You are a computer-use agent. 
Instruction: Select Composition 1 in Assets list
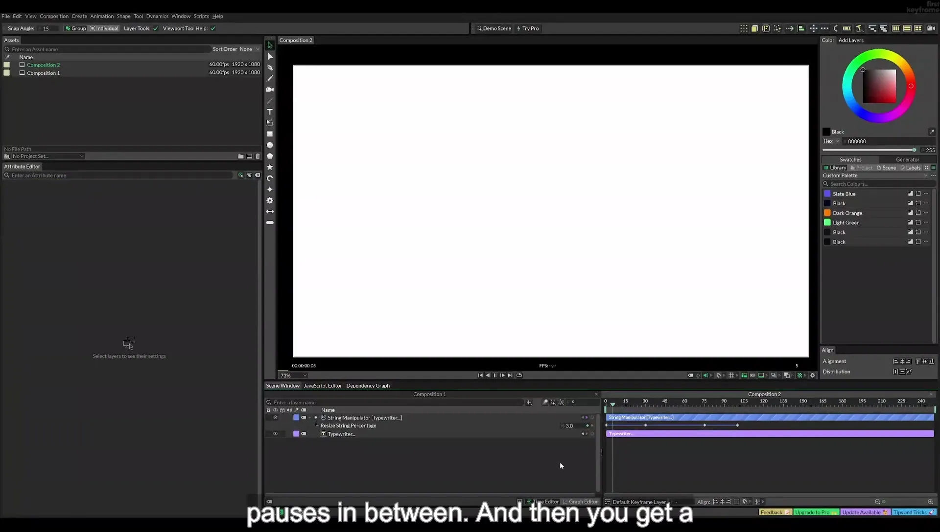[43, 73]
